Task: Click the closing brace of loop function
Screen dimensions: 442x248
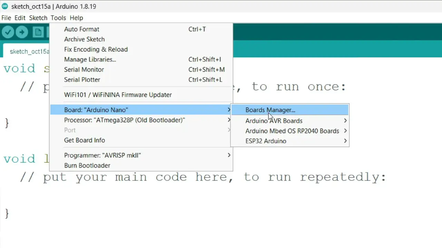Action: point(7,213)
